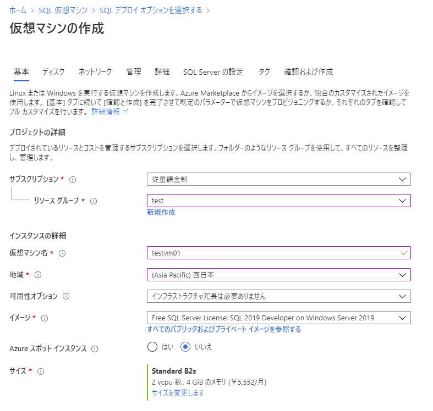Click info icon next to Azure スポット インスタンス
Image resolution: width=433 pixels, height=411 pixels.
pyautogui.click(x=95, y=349)
